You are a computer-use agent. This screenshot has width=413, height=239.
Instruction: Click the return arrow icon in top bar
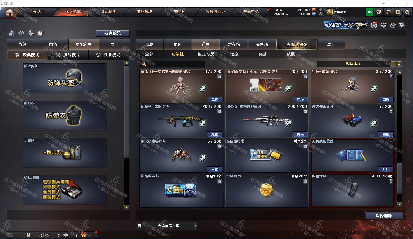[388, 12]
